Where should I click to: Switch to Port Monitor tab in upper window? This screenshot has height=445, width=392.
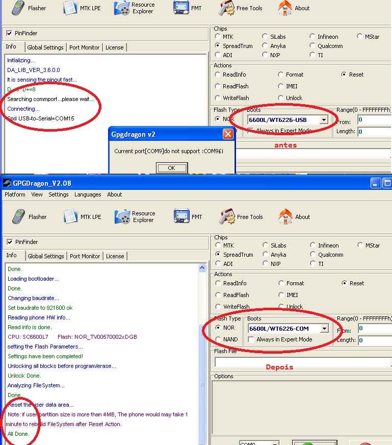(x=85, y=47)
